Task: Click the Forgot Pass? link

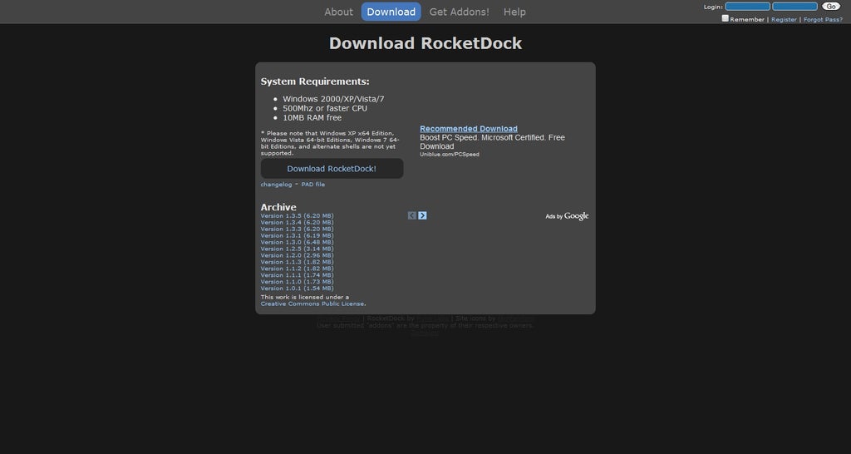Action: 823,20
